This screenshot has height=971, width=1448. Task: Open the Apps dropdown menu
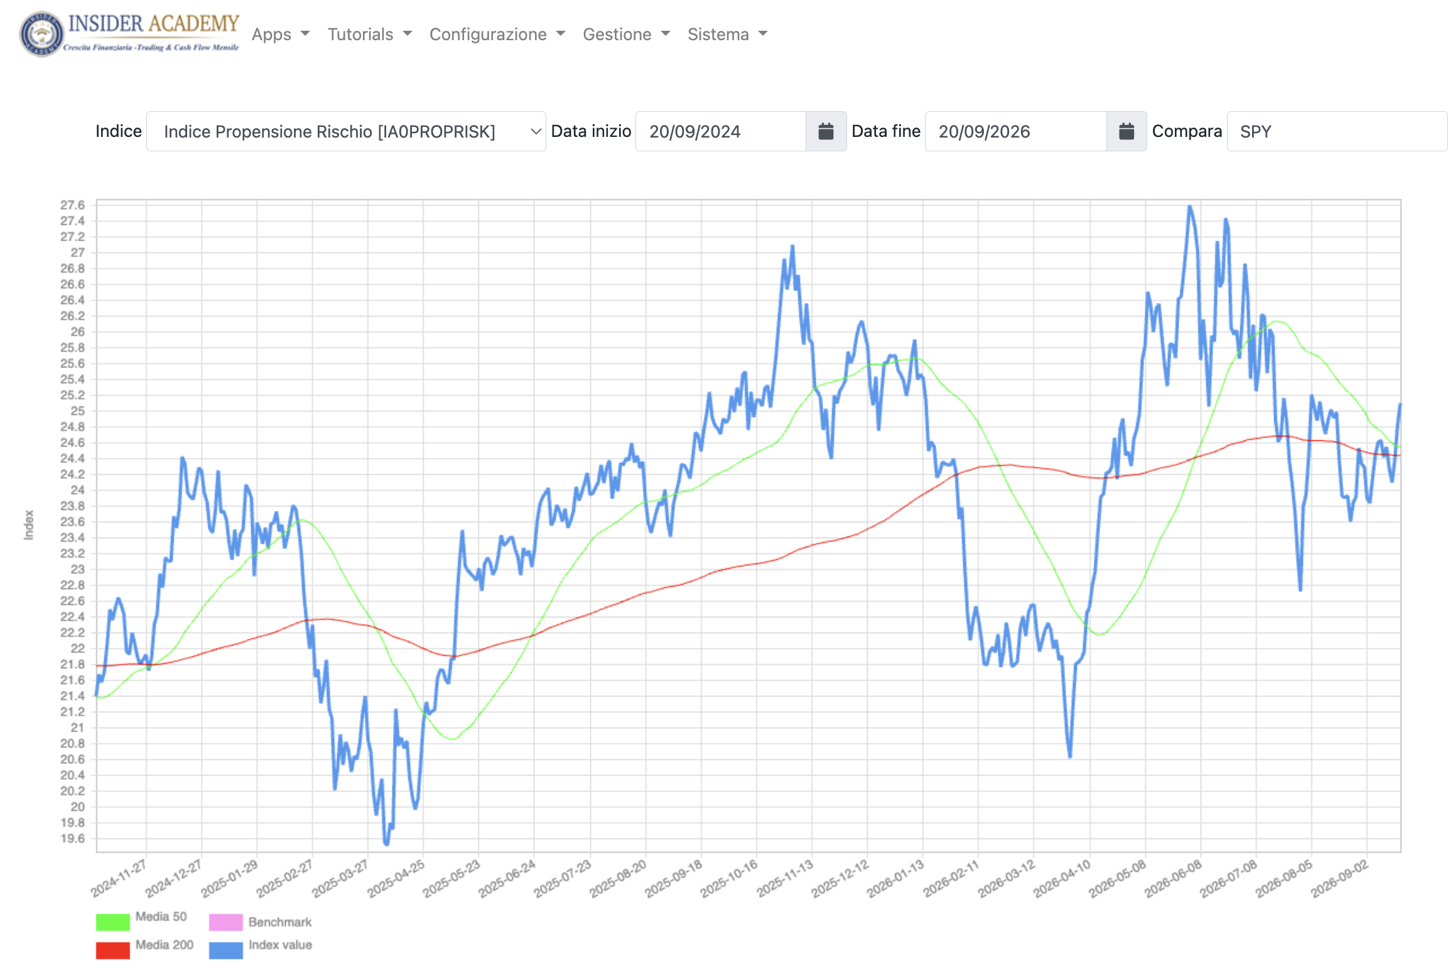(x=281, y=34)
